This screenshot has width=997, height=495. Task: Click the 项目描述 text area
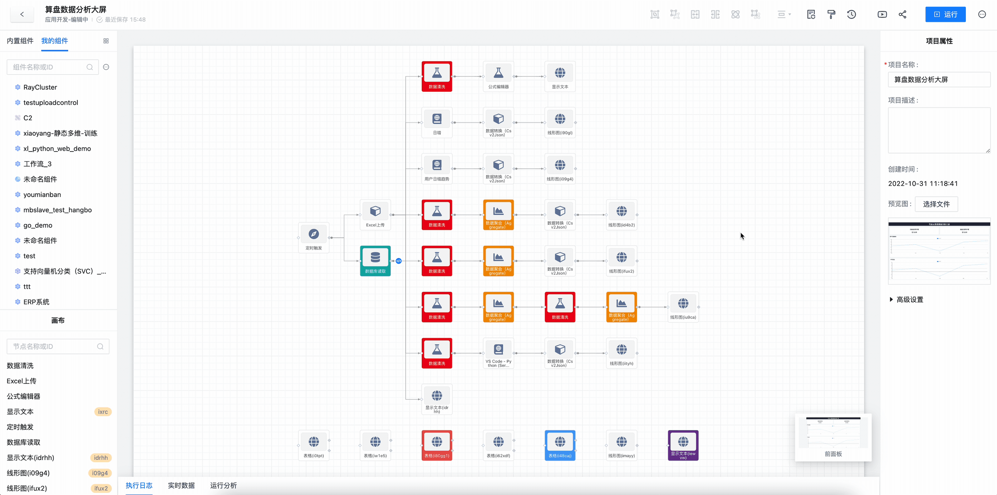pyautogui.click(x=939, y=130)
